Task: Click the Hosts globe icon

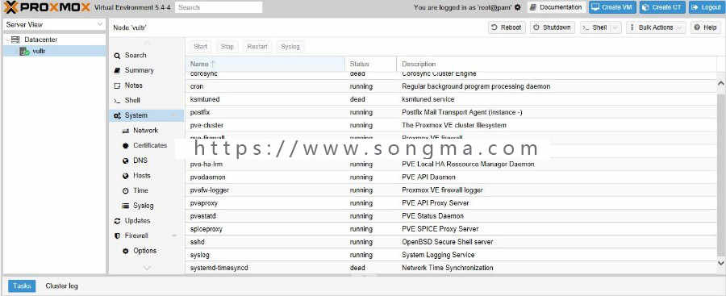Action: tap(125, 176)
